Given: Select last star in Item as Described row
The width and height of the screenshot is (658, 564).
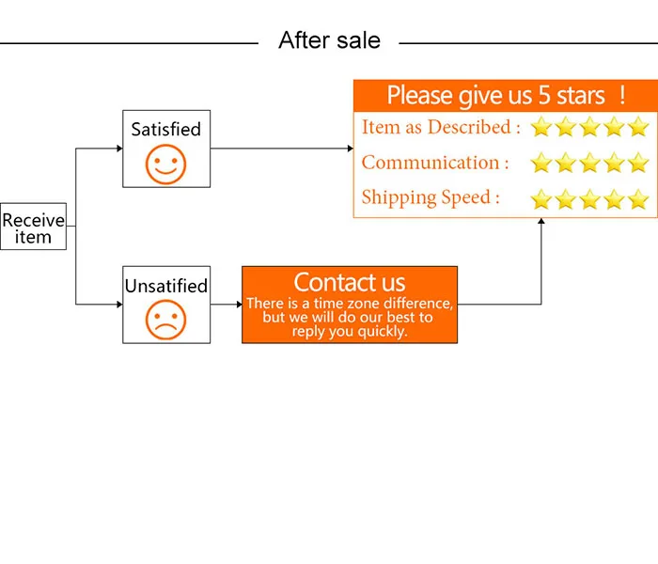Looking at the screenshot, I should [x=638, y=127].
